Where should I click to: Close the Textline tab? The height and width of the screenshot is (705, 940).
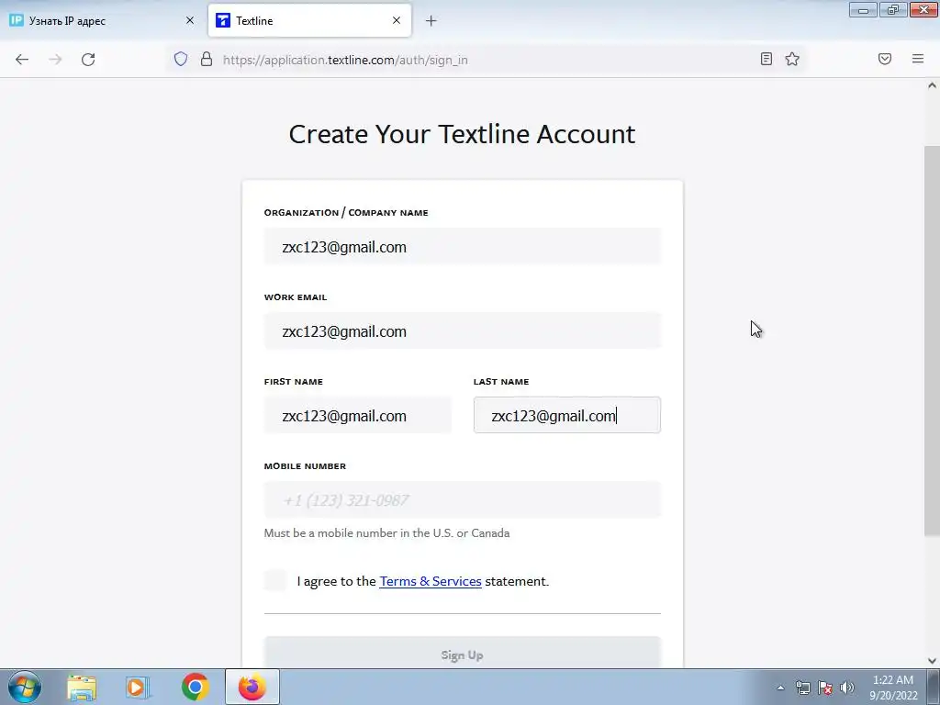[397, 20]
